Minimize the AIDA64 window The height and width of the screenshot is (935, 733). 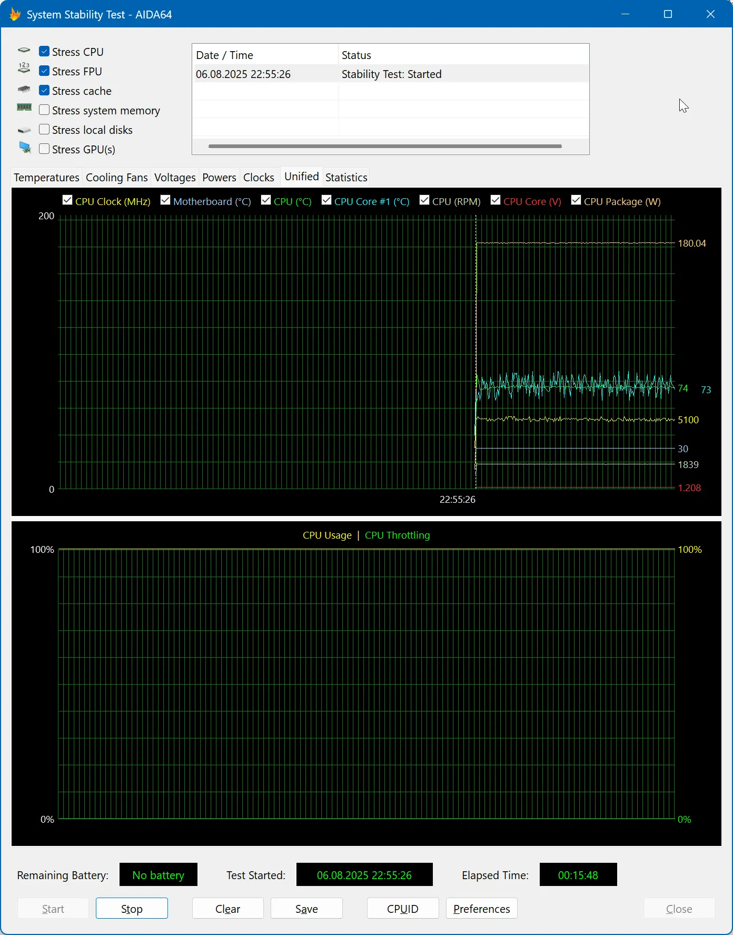625,14
